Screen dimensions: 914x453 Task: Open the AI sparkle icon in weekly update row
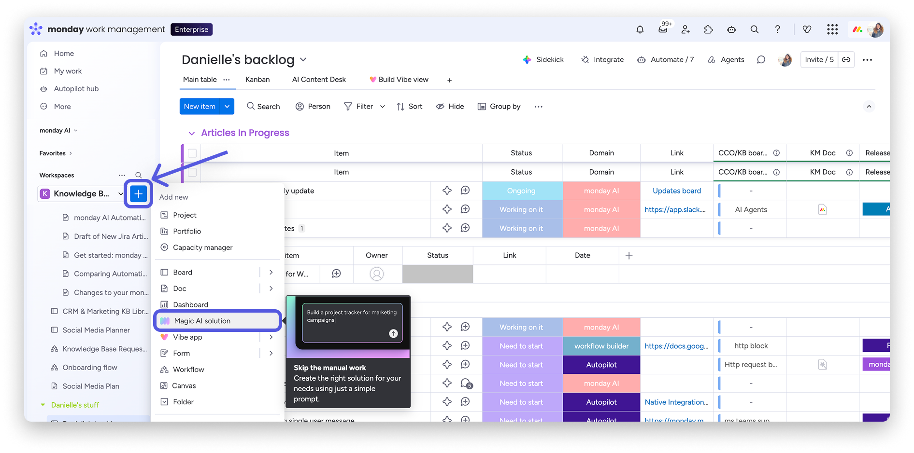[x=447, y=191]
